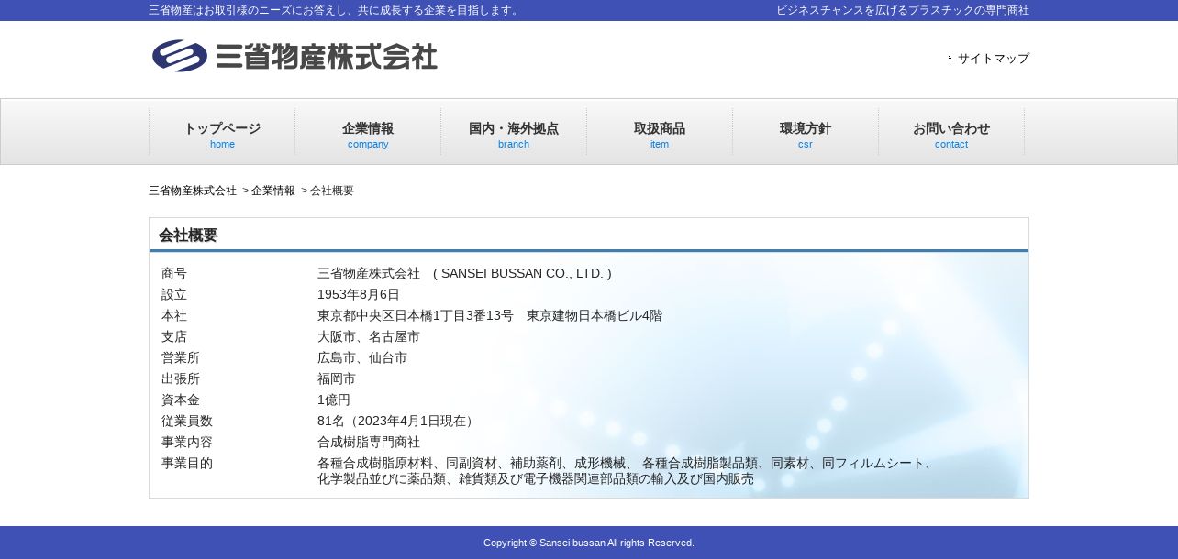This screenshot has height=559, width=1178.
Task: Click the header tagline ビジネスチャンスを広げるプラスチックの専門商社
Action: click(x=903, y=10)
